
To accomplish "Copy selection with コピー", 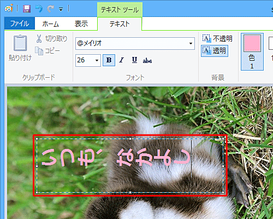I will tap(48, 51).
